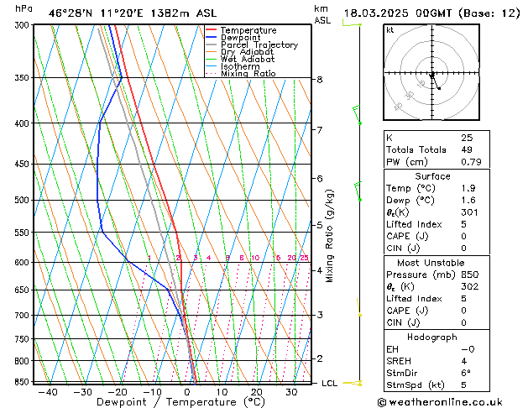Click the '−20' temperature axis label
The image size is (528, 408).
[118, 392]
